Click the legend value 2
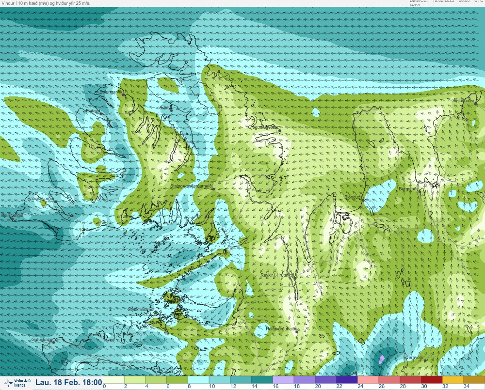 point(125,386)
